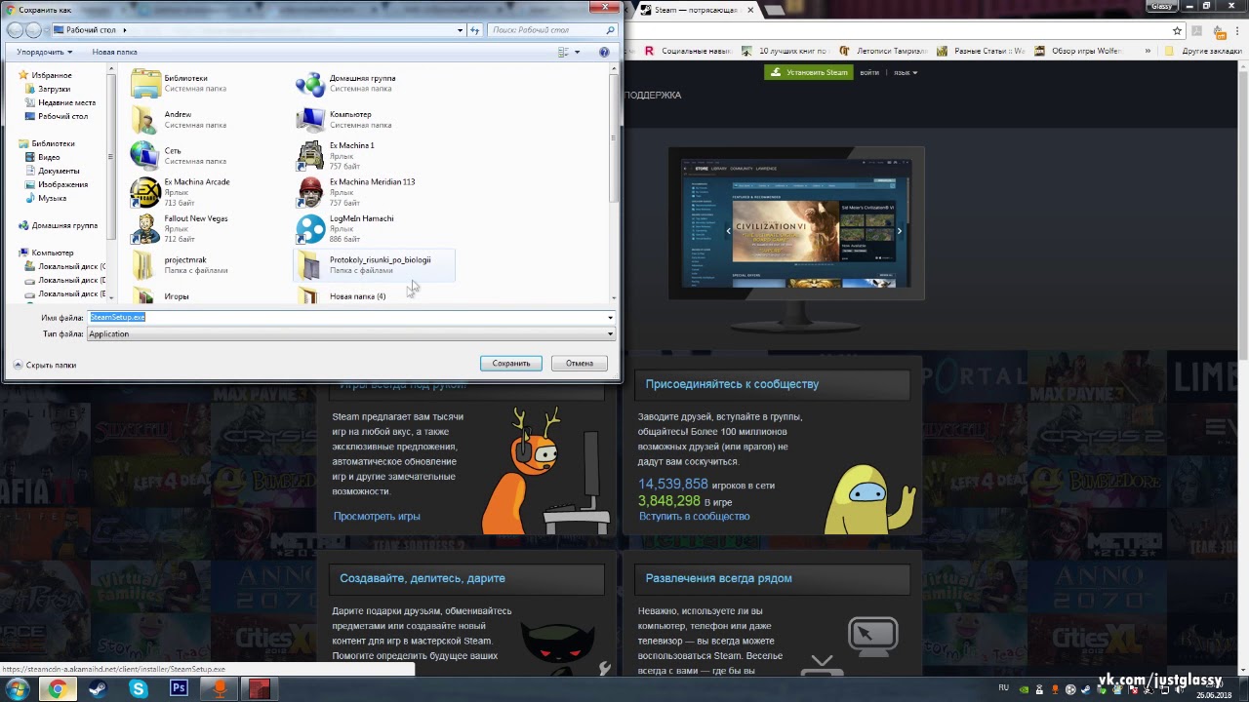Open the Другие закладки bookmarks folder

coord(1204,51)
